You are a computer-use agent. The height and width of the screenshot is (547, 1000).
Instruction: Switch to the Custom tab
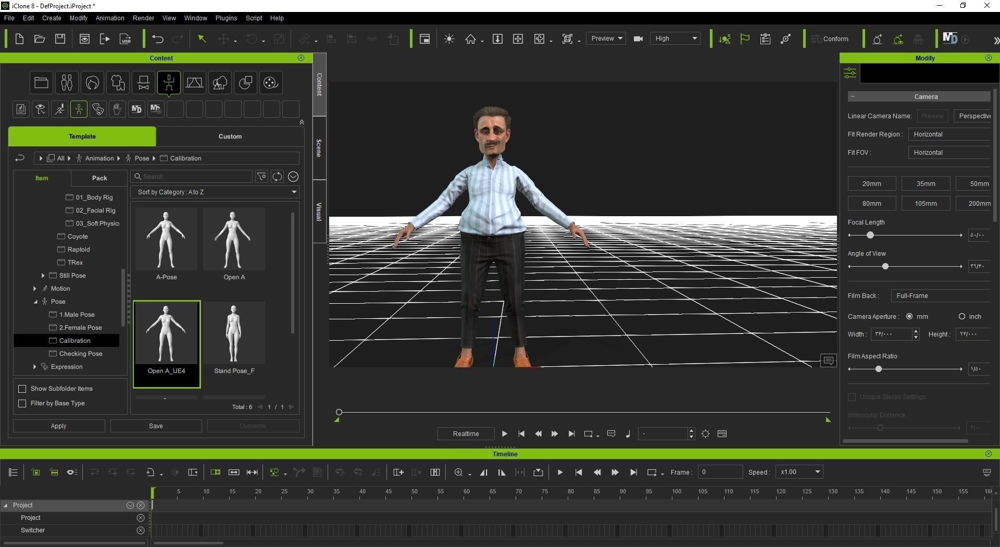[x=230, y=136]
